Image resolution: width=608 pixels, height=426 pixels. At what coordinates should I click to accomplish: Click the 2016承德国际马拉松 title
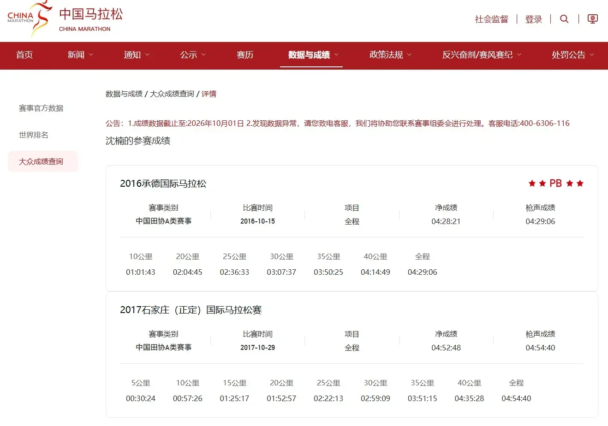click(163, 183)
